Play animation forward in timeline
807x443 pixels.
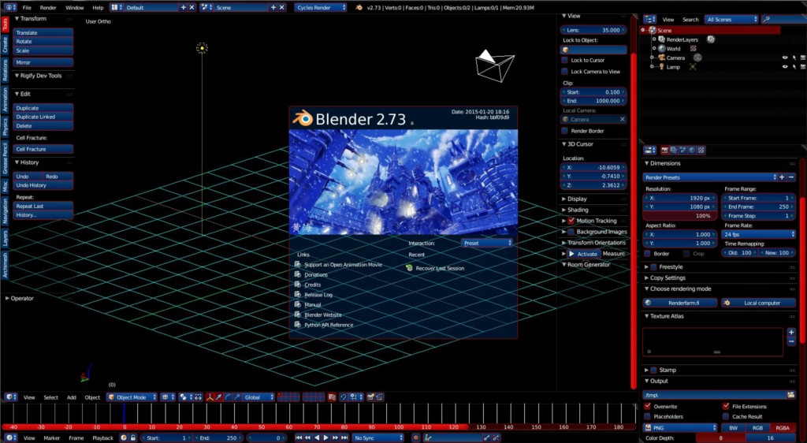[325, 437]
